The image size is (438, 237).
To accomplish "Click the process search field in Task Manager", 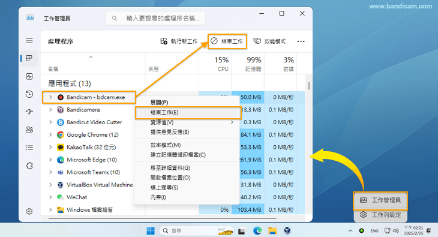I will click(x=155, y=18).
